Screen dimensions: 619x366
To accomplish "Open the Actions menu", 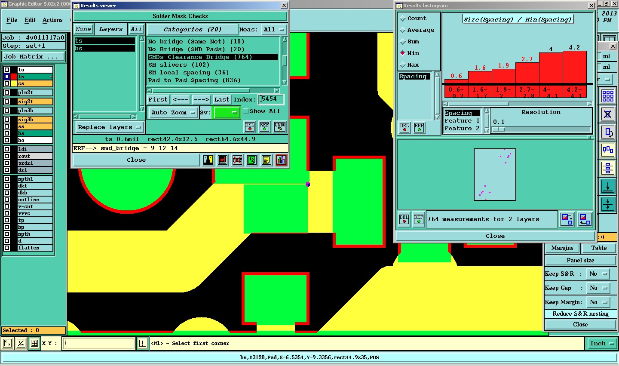I will coord(52,20).
